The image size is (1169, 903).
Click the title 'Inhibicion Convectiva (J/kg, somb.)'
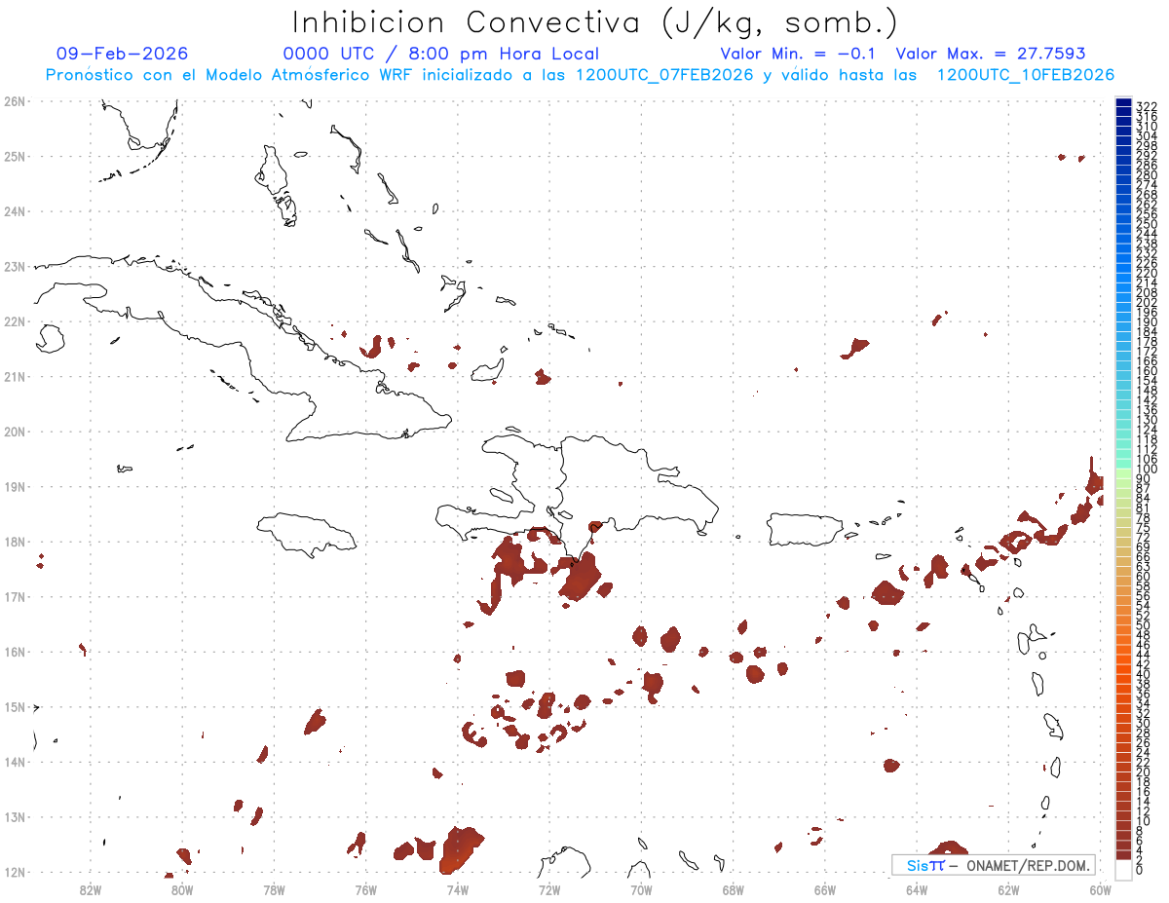tap(595, 22)
